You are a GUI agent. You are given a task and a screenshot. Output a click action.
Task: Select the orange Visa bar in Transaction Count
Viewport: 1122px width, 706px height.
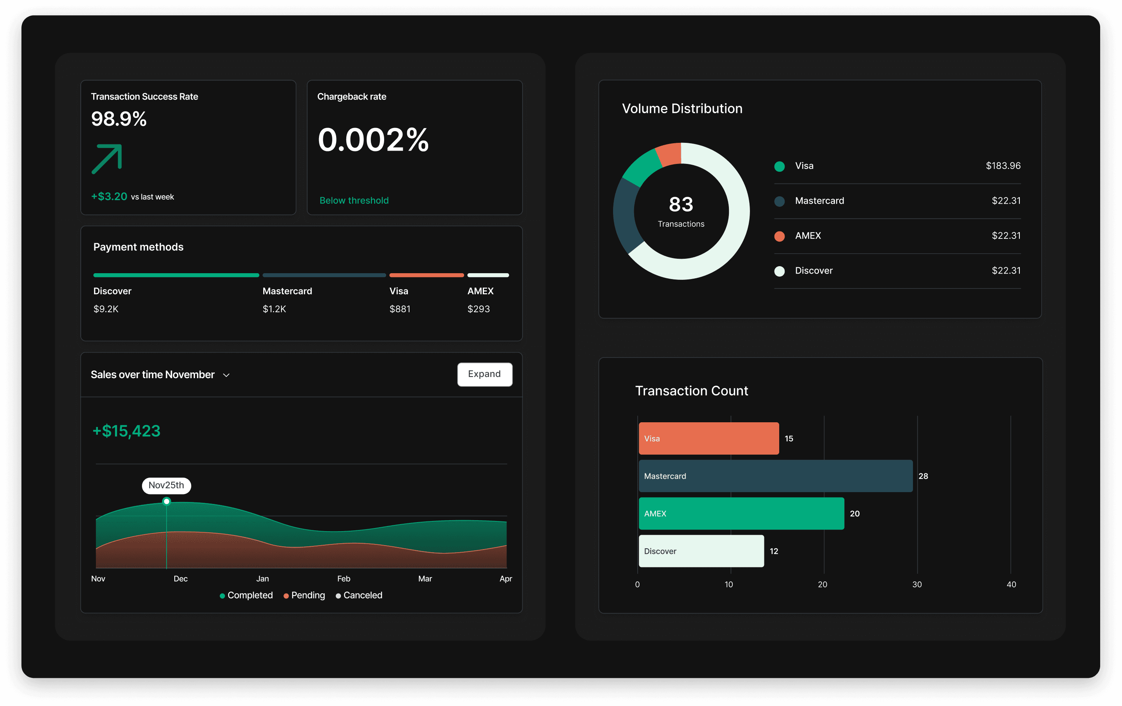pos(708,438)
